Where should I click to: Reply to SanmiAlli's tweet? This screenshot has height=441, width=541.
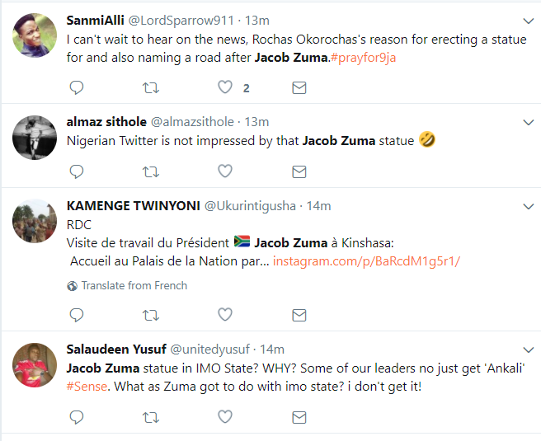click(76, 87)
